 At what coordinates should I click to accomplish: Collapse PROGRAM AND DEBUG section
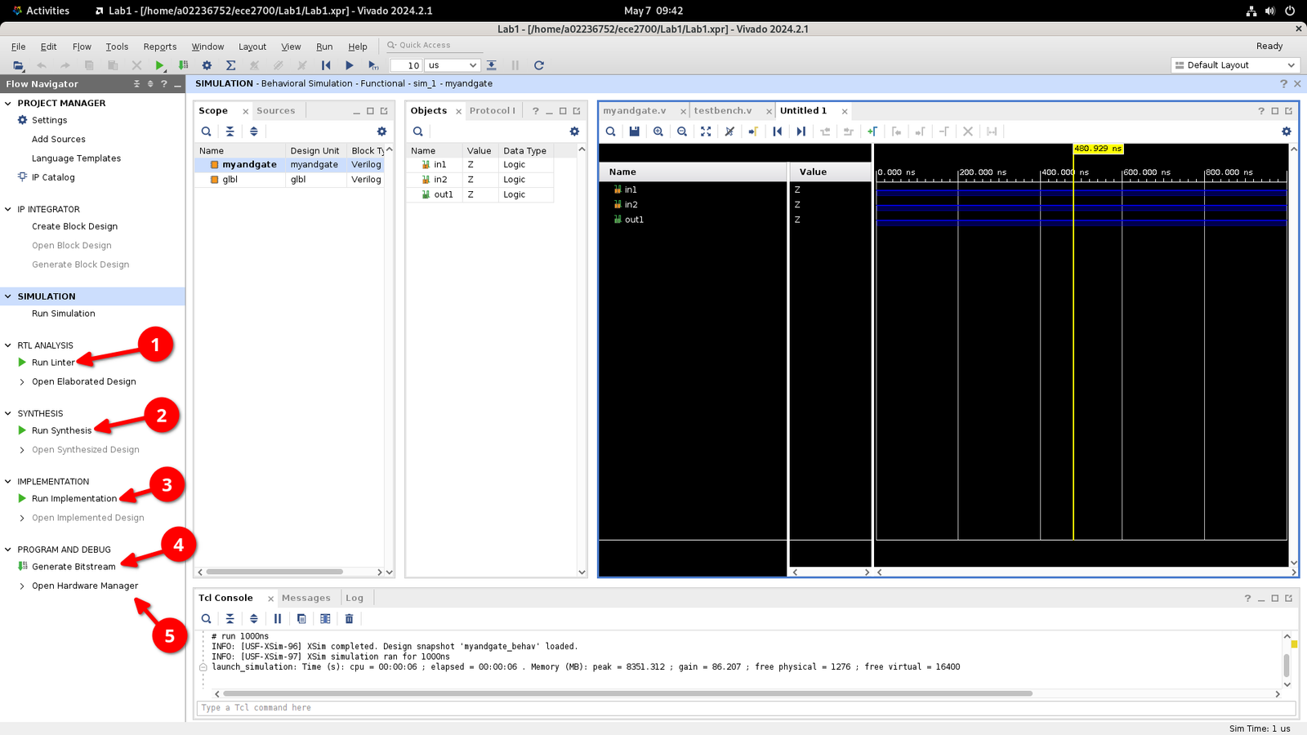[x=8, y=550]
